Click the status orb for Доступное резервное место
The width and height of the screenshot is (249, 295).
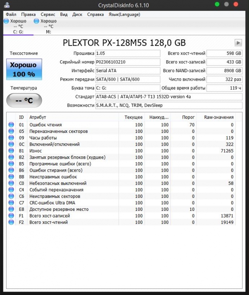pyautogui.click(x=11, y=209)
